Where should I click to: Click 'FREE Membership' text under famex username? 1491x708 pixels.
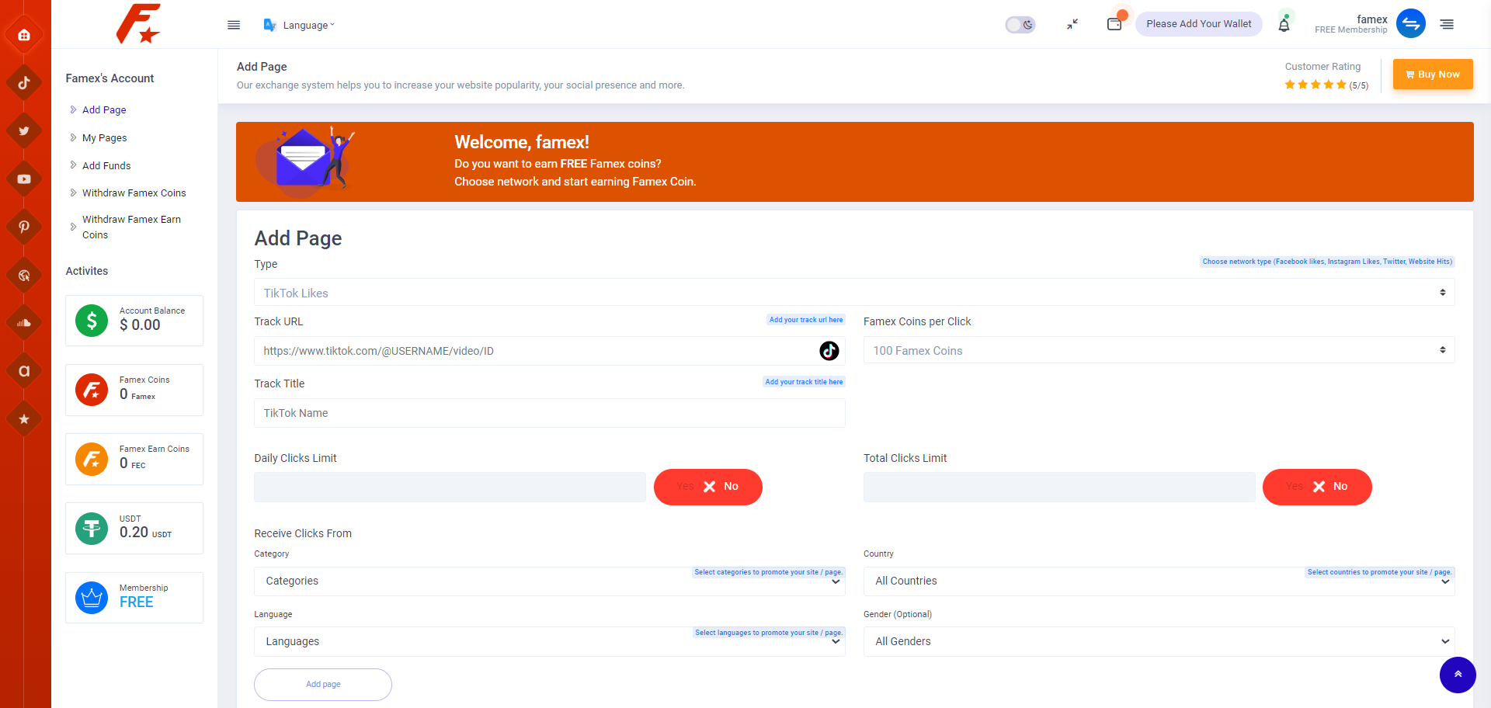tap(1351, 30)
